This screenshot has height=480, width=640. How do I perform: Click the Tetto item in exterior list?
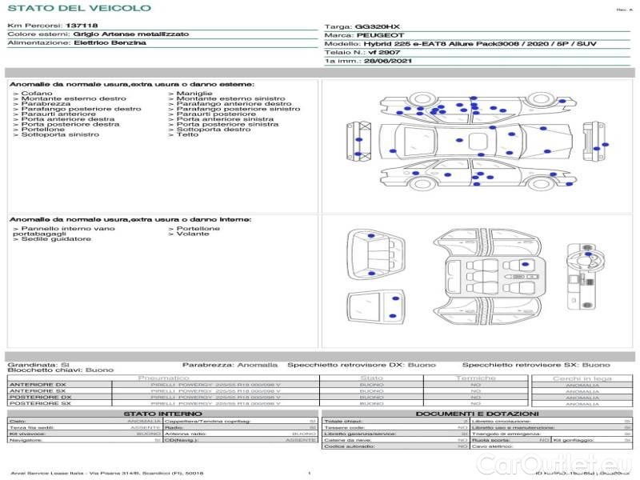point(187,135)
